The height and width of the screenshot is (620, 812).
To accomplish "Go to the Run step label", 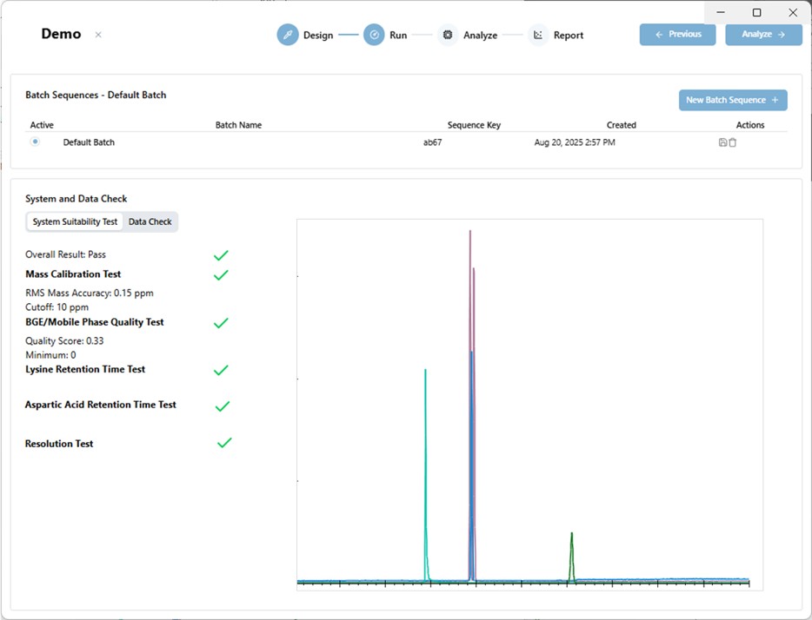I will [x=398, y=35].
